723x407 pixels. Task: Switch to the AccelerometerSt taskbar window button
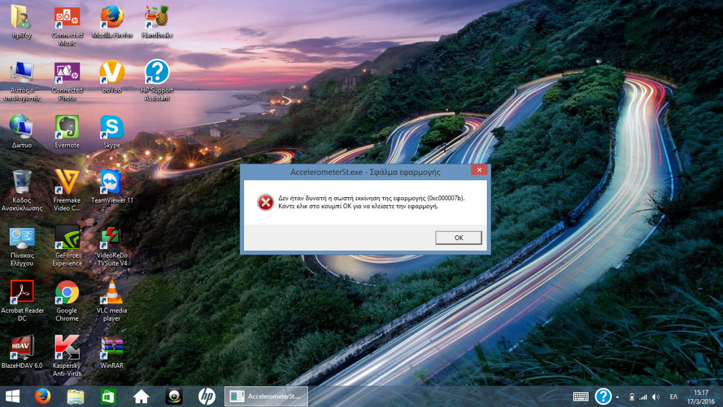[266, 396]
